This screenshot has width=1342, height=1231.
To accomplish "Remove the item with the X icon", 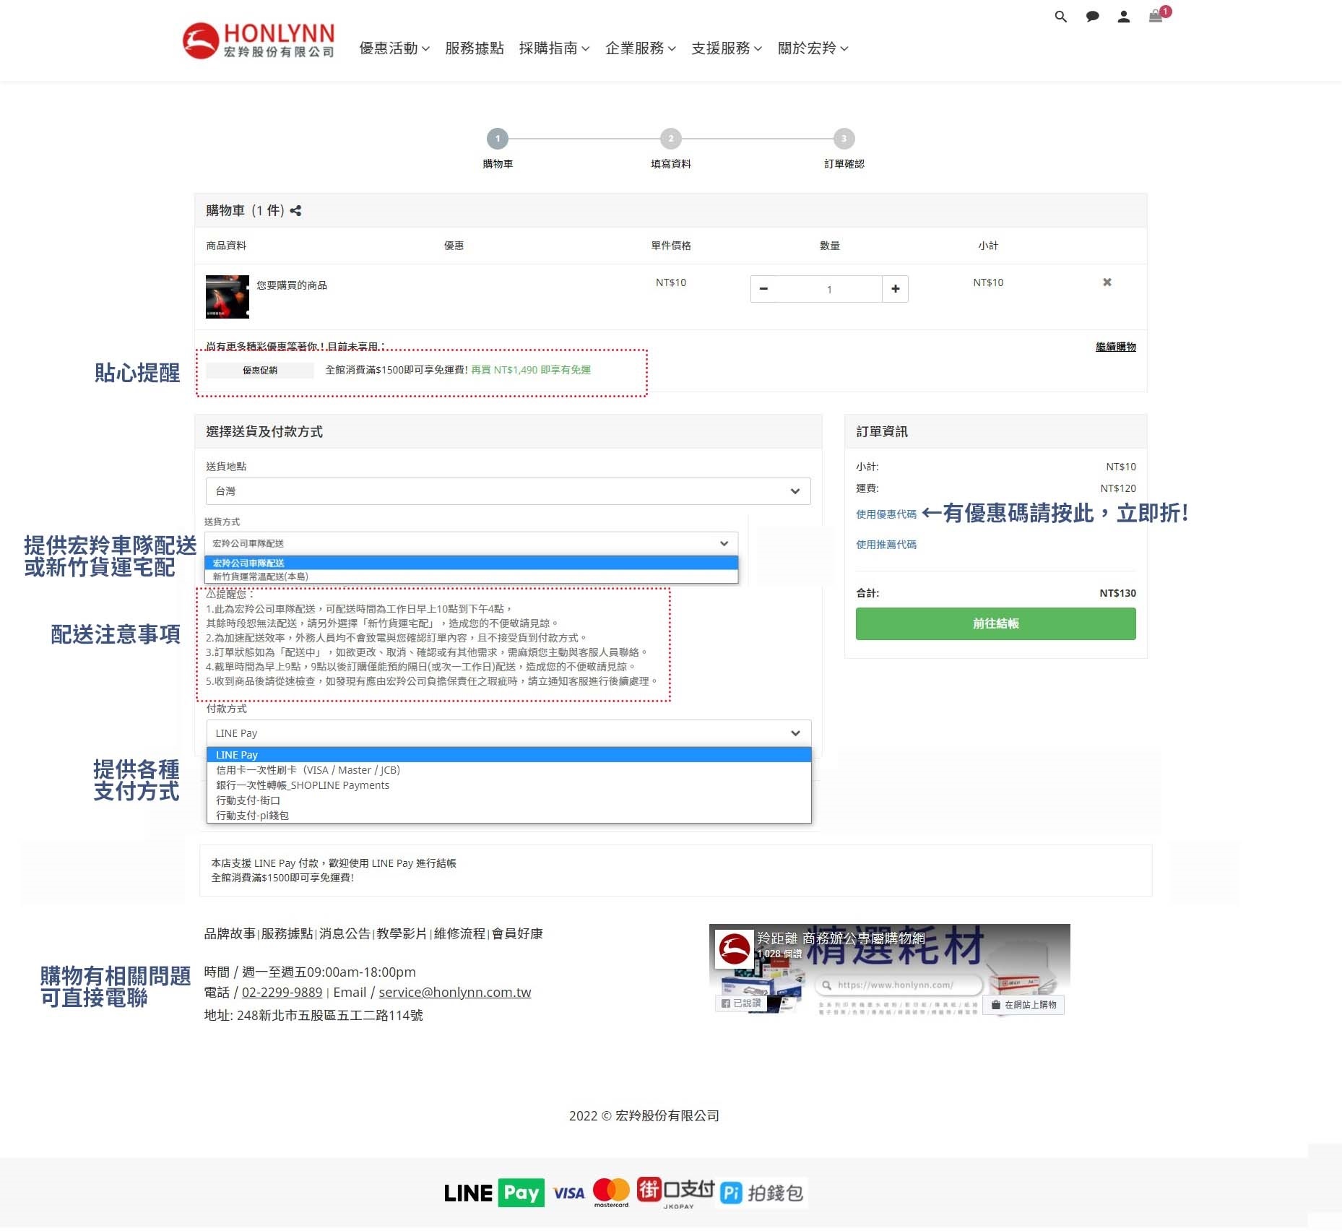I will (x=1107, y=282).
